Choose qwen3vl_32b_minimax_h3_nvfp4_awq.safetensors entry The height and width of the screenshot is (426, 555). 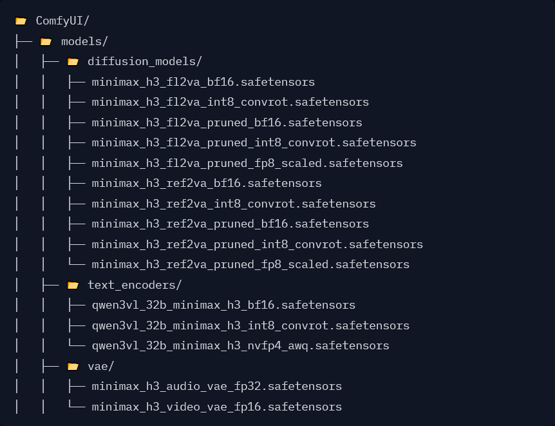pos(241,346)
